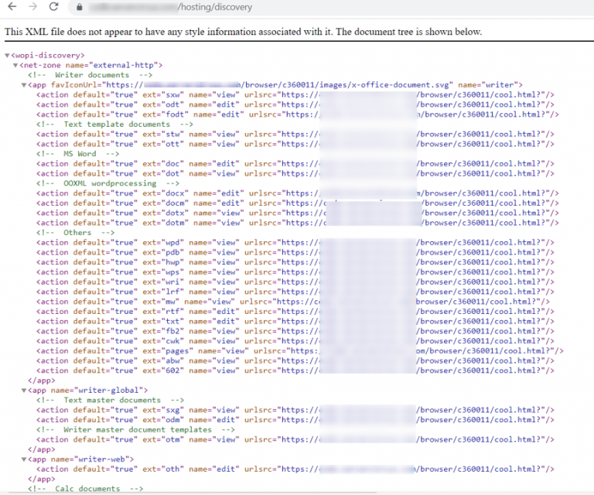Viewport: 594px width, 495px height.
Task: Click the action line with ext="rtf"
Action: pos(295,312)
